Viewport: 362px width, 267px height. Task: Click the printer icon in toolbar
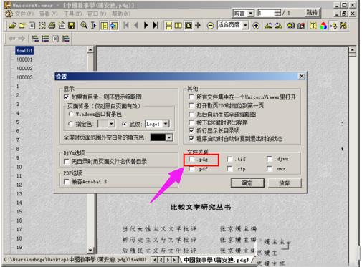52,25
